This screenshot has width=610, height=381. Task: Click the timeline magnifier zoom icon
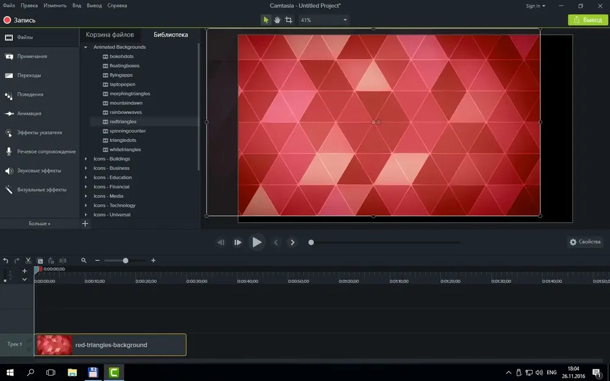point(84,260)
